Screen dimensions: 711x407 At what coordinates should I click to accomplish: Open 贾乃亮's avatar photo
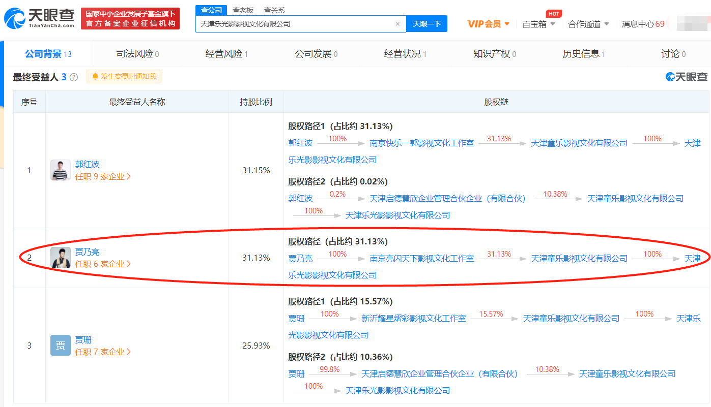(61, 258)
